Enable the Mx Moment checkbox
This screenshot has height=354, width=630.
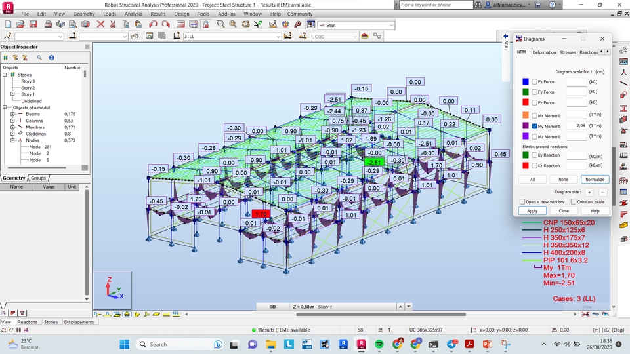[x=534, y=115]
